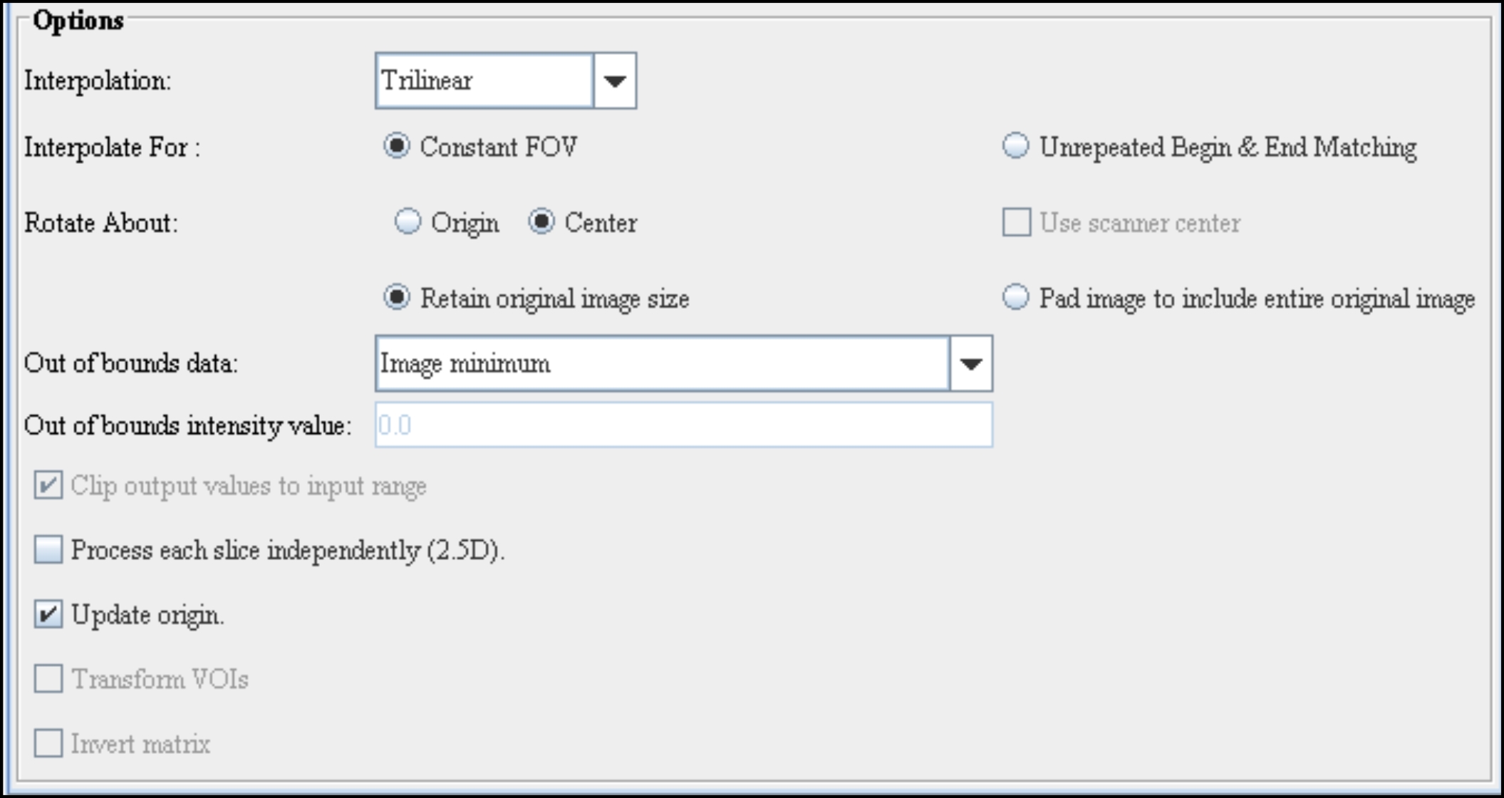Choose Origin for Rotate About
The image size is (1504, 798).
point(408,222)
